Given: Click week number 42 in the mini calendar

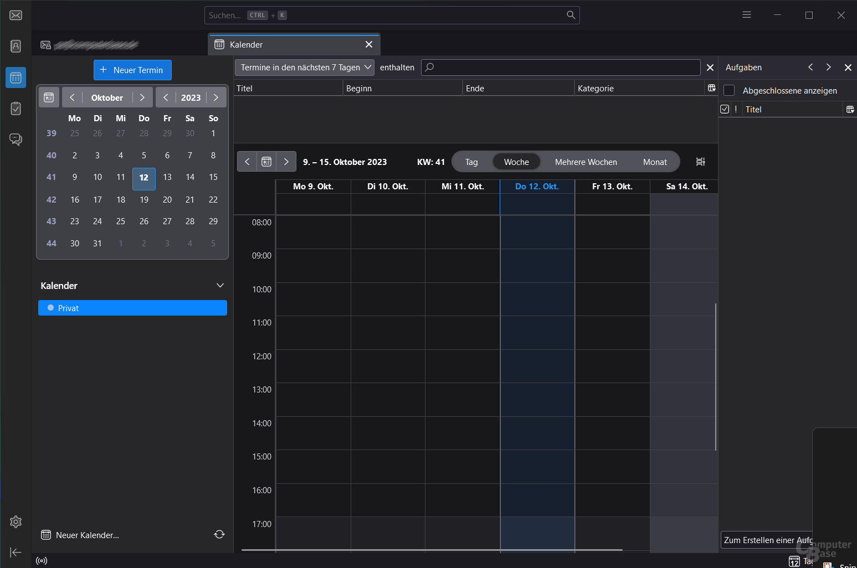Looking at the screenshot, I should pyautogui.click(x=52, y=199).
